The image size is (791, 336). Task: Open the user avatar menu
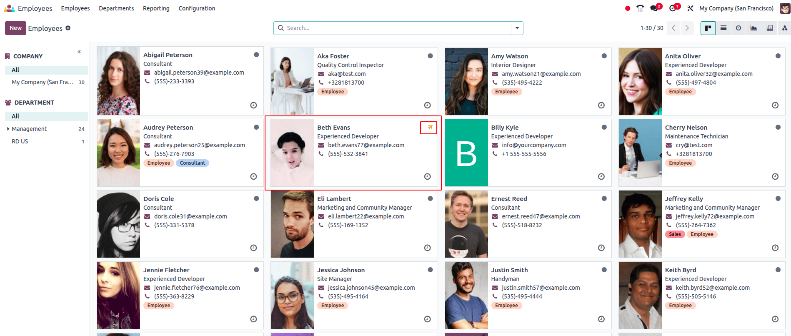pos(785,8)
